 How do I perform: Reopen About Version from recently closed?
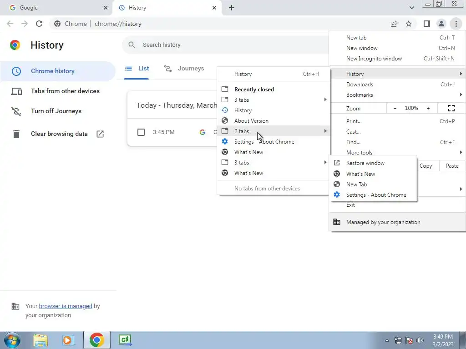click(274, 121)
